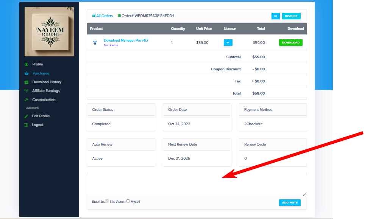The image size is (373, 219).
Task: Click the Unit Price column header
Action: (x=204, y=29)
